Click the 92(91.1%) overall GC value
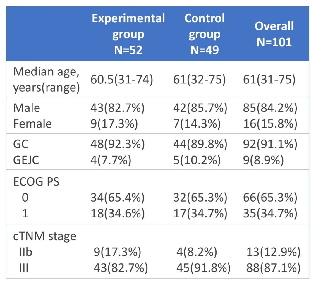The height and width of the screenshot is (285, 316). (x=270, y=145)
